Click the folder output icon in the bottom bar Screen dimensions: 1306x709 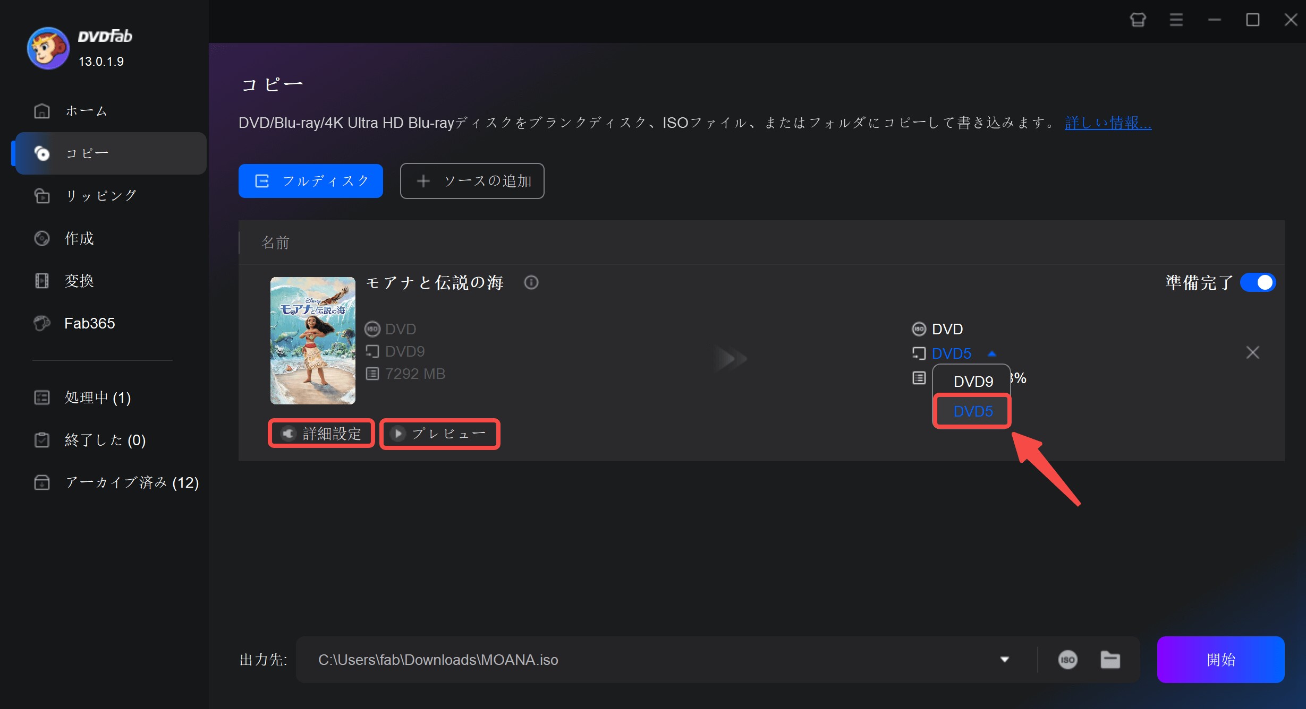pos(1110,660)
